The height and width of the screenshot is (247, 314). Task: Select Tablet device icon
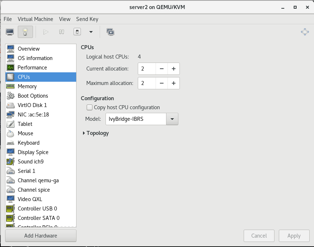coord(11,124)
